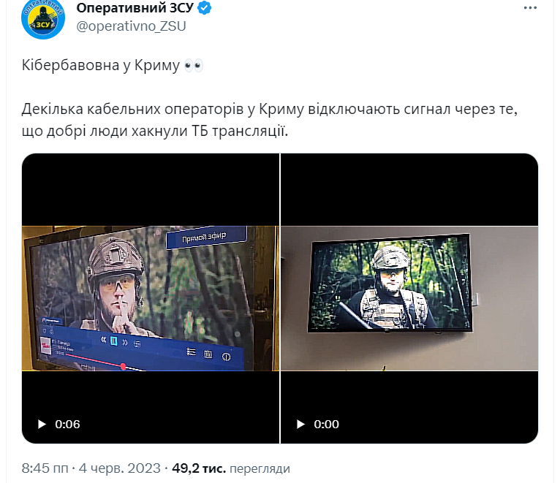Viewport: 560px width, 483px height.
Task: Click the info icon on the TV overlay
Action: coord(226,357)
